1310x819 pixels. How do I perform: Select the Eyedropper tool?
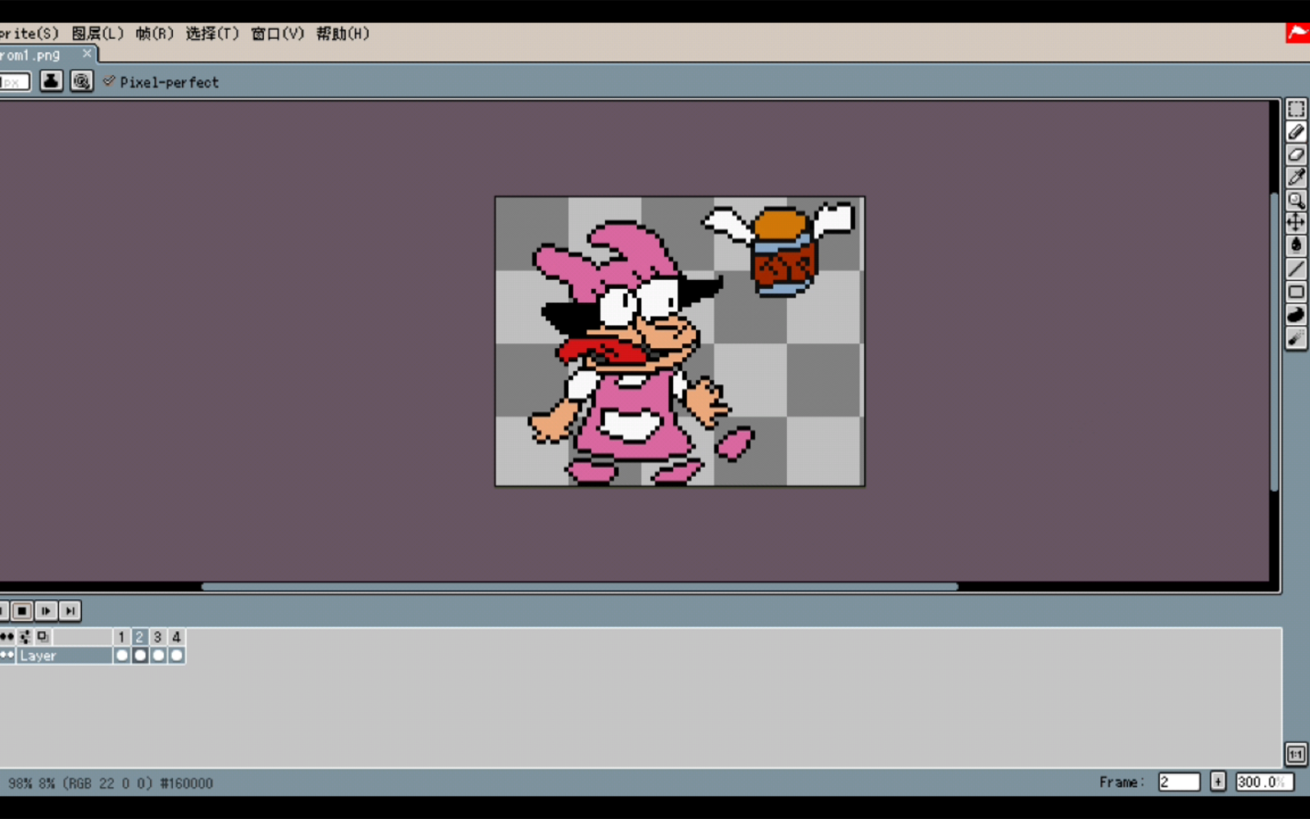(x=1296, y=177)
